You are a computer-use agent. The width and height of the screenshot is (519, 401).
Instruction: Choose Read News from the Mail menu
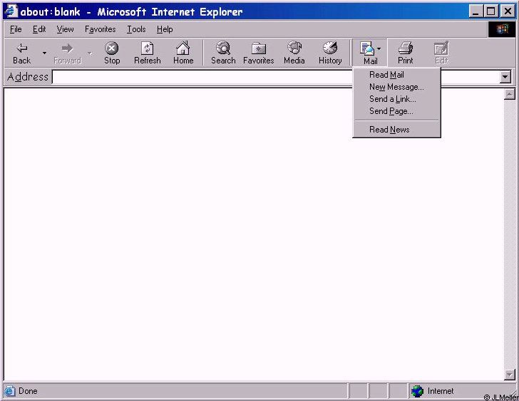(396, 130)
